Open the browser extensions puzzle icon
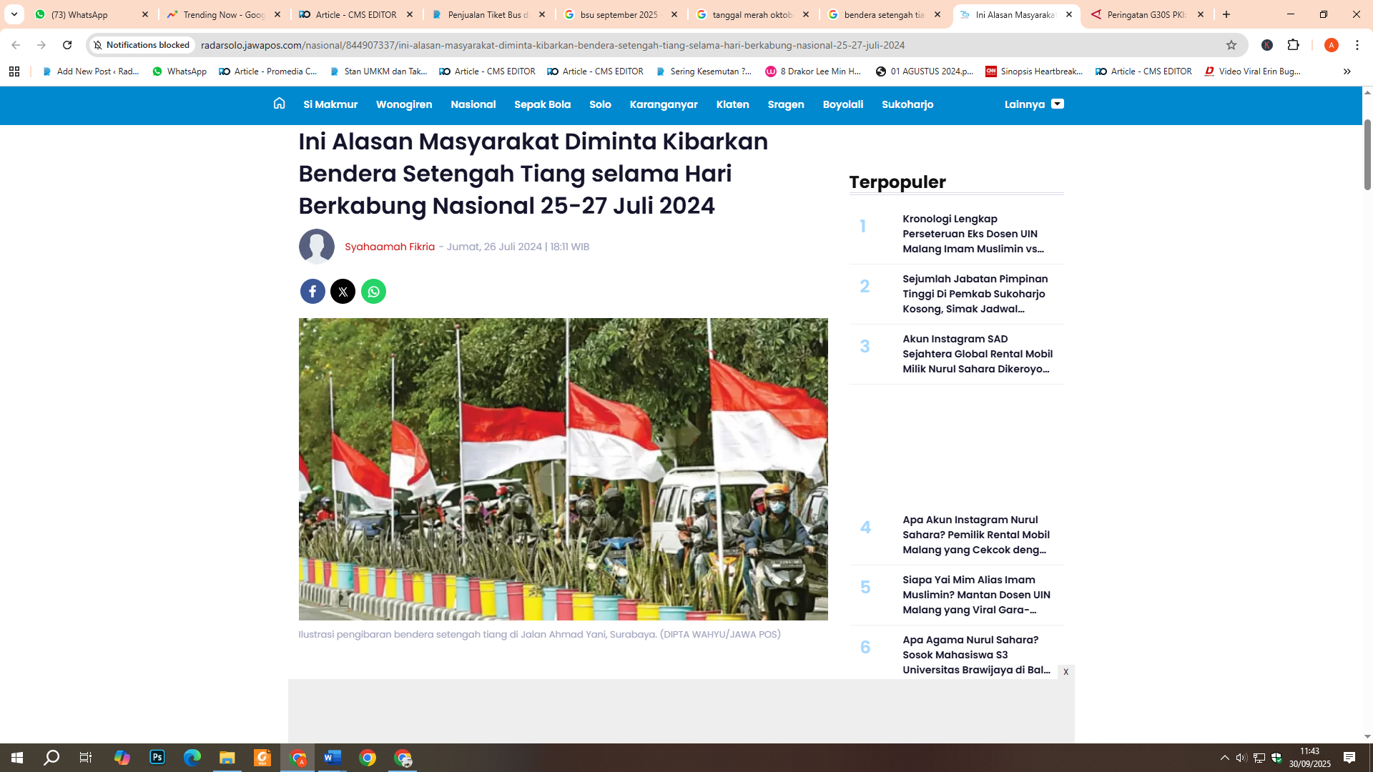The image size is (1373, 772). pyautogui.click(x=1293, y=45)
